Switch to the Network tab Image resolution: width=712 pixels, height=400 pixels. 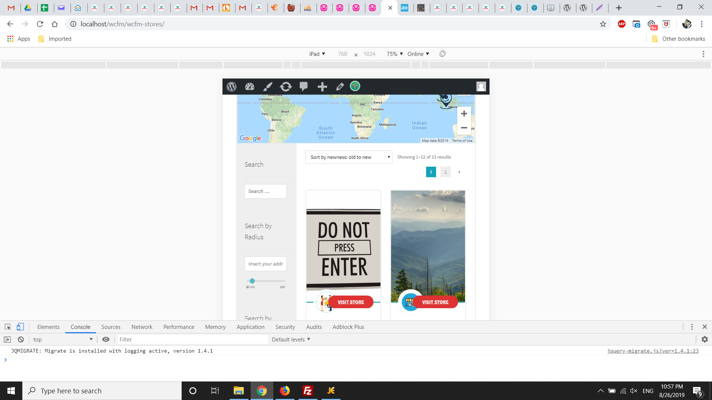[x=142, y=327]
